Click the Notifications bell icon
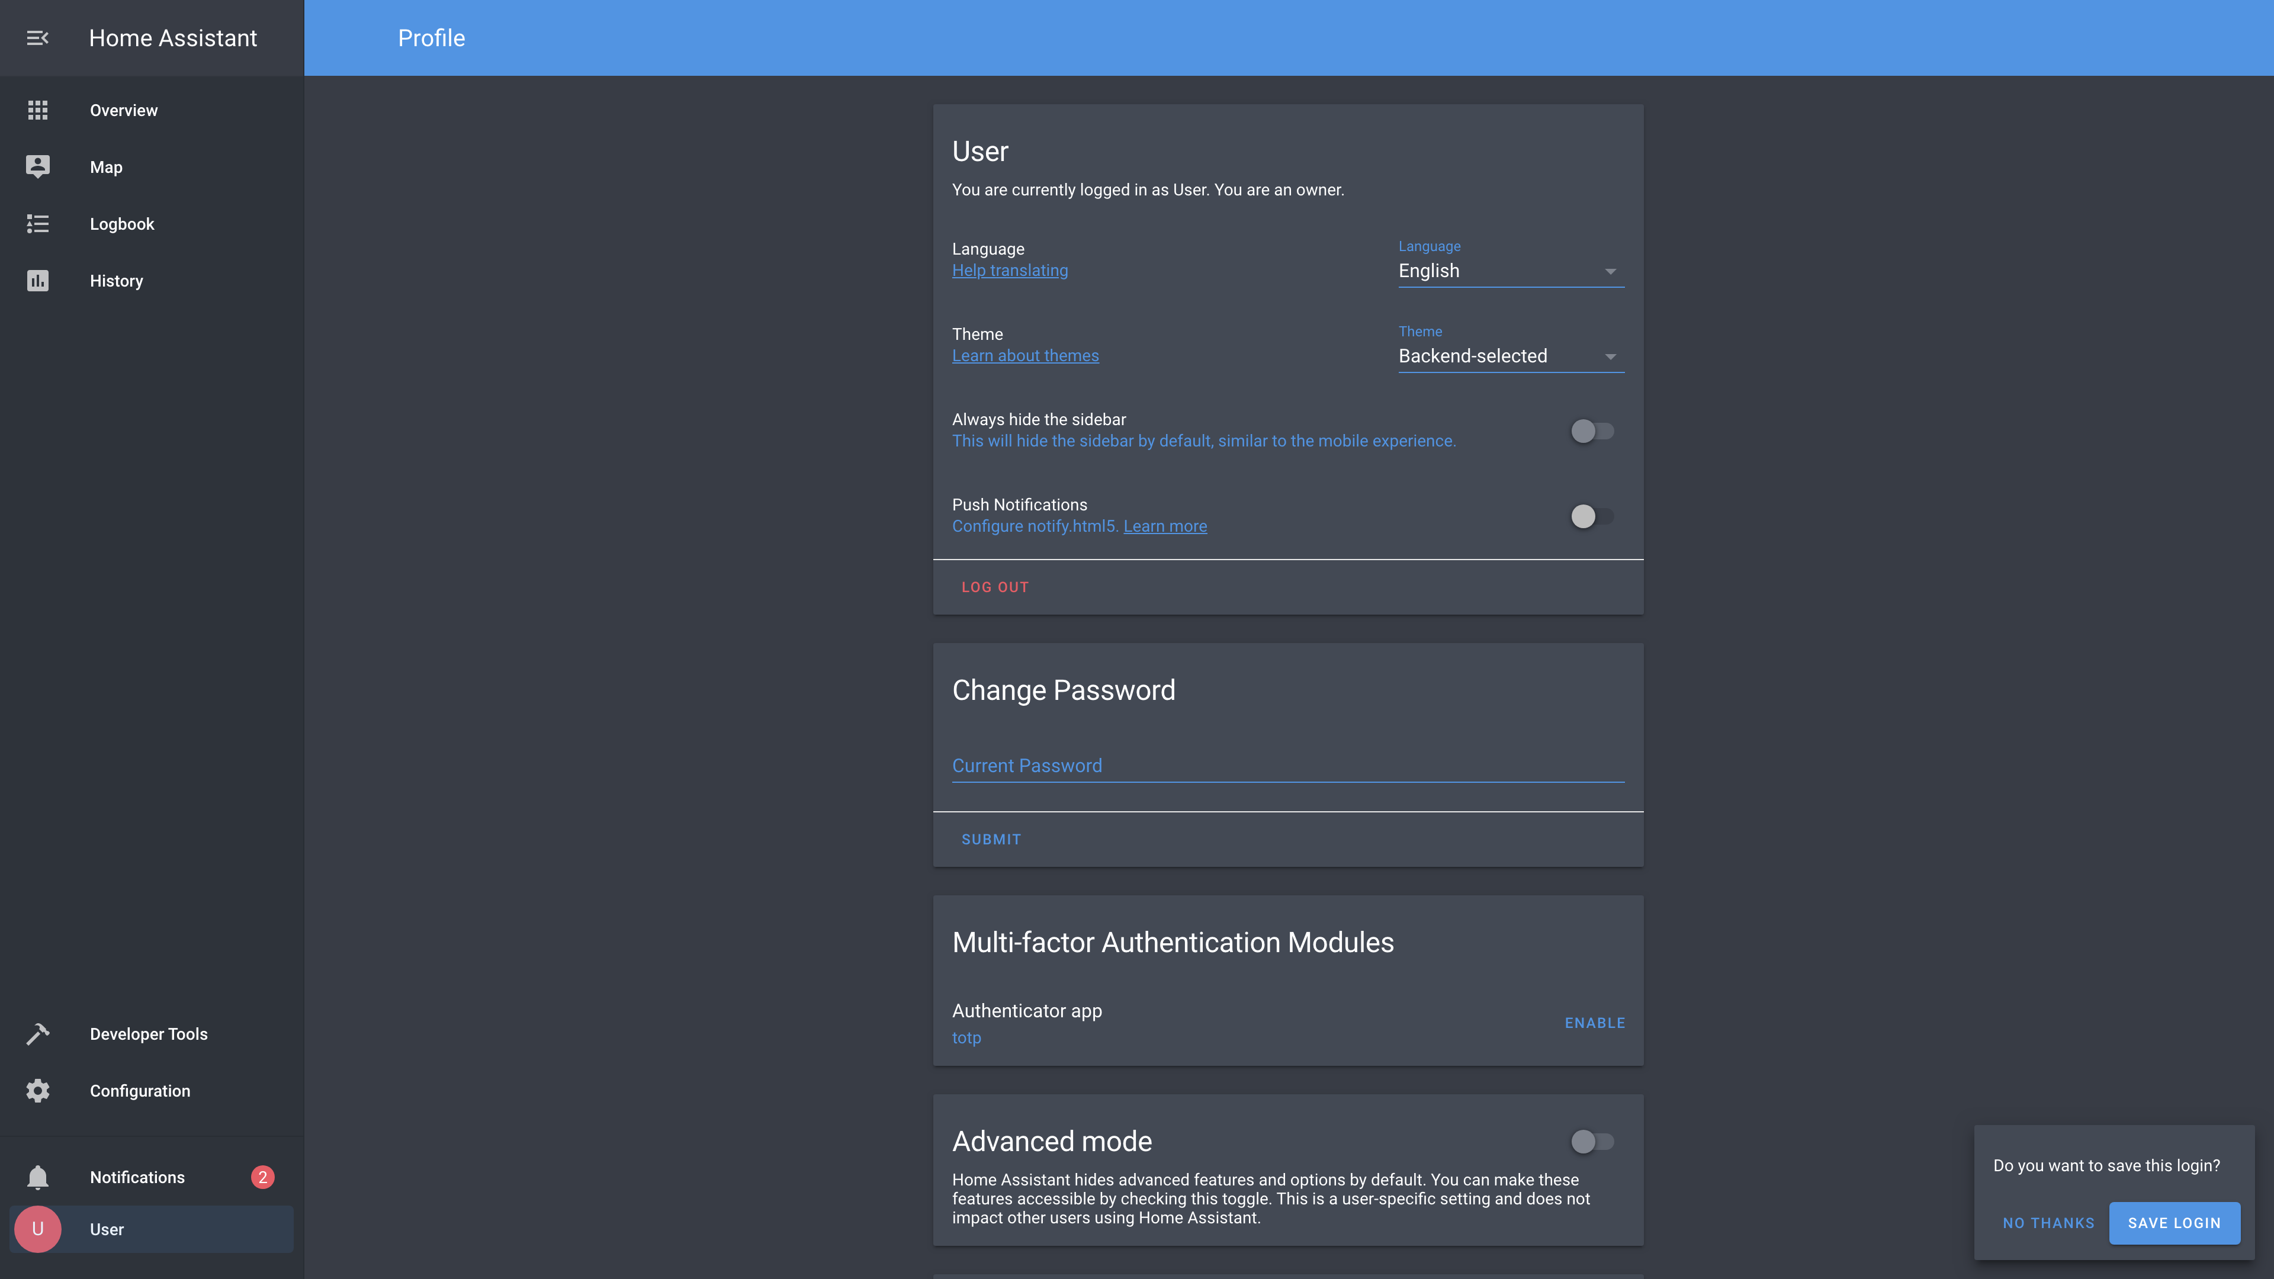The image size is (2274, 1279). pos(37,1178)
